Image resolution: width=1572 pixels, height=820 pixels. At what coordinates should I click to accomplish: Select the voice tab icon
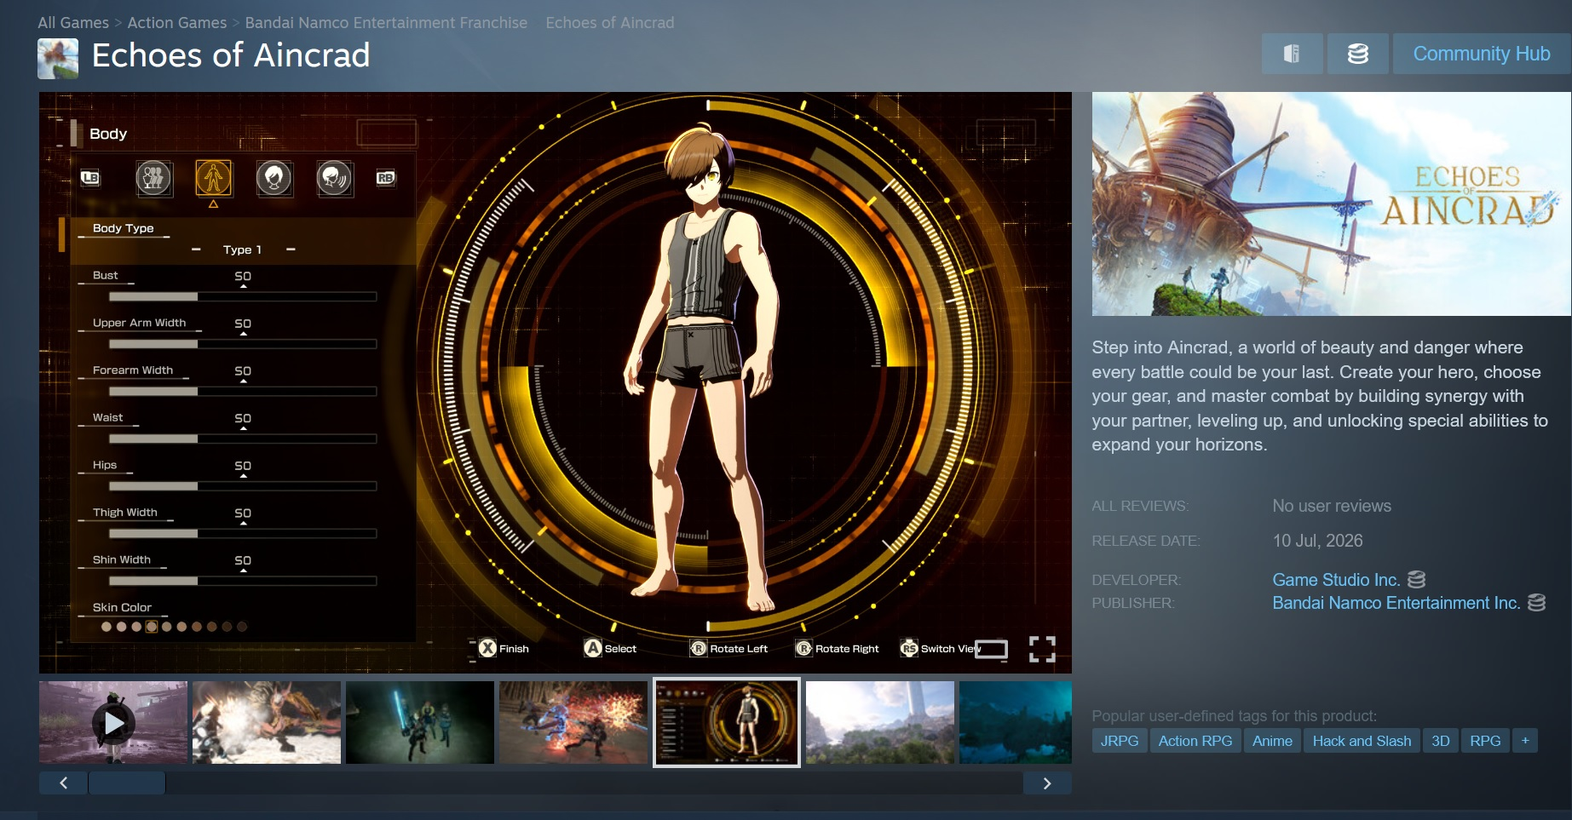click(x=334, y=178)
